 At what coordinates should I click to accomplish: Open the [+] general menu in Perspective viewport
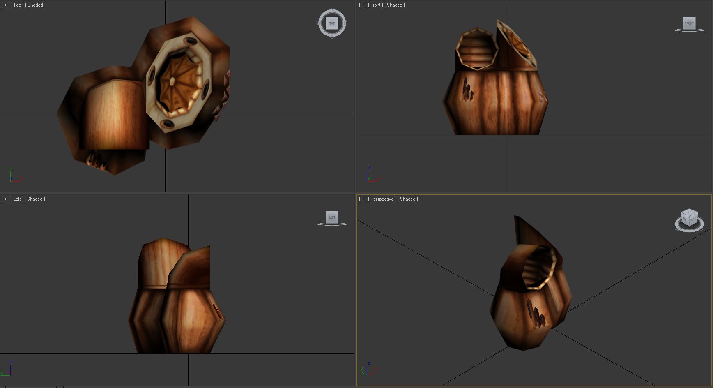363,199
